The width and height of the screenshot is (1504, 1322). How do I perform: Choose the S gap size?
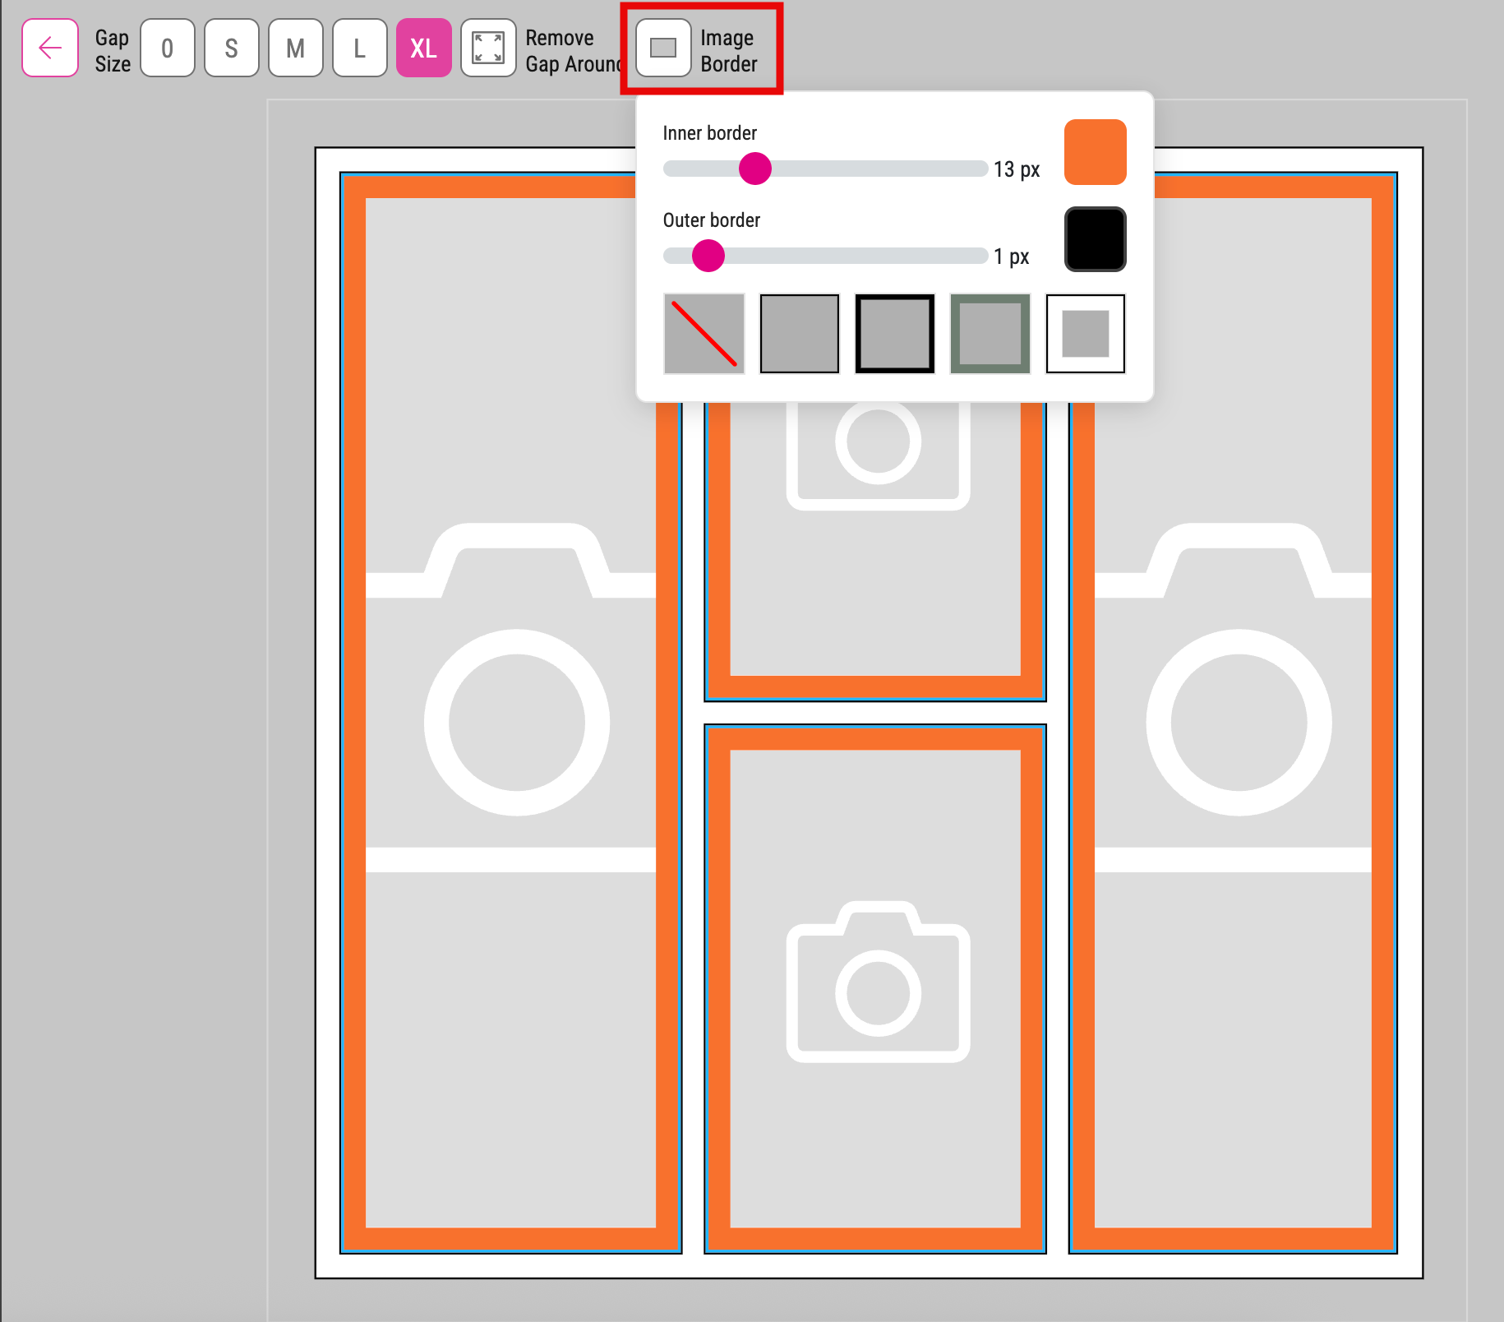click(x=232, y=49)
